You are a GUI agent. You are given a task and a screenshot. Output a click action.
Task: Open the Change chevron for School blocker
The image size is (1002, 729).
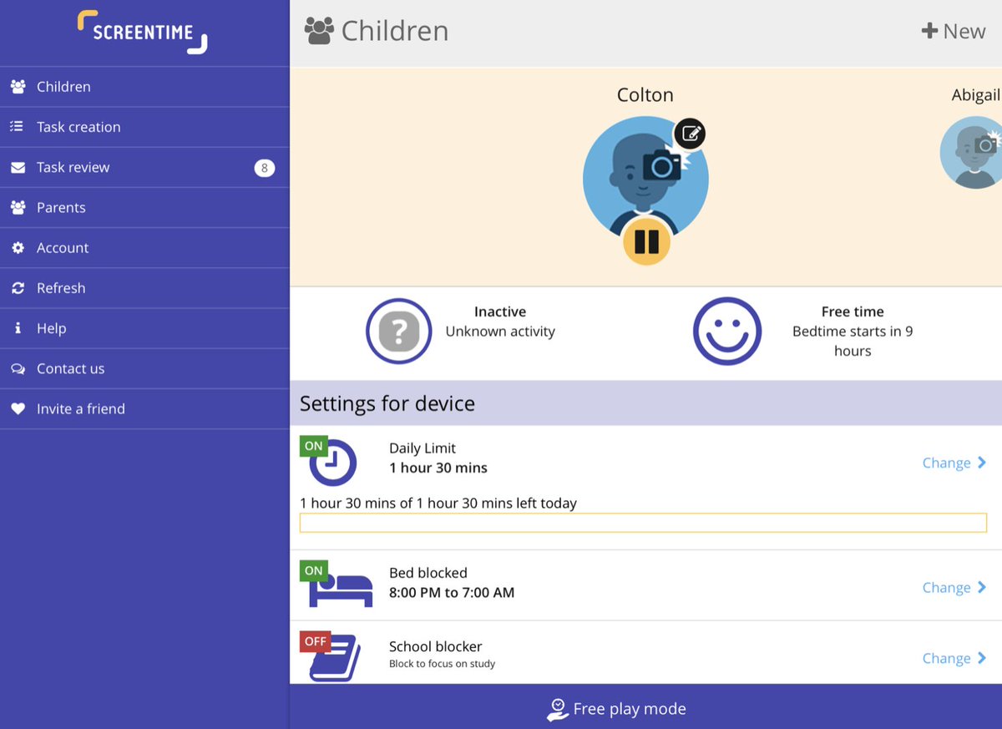[x=982, y=658]
